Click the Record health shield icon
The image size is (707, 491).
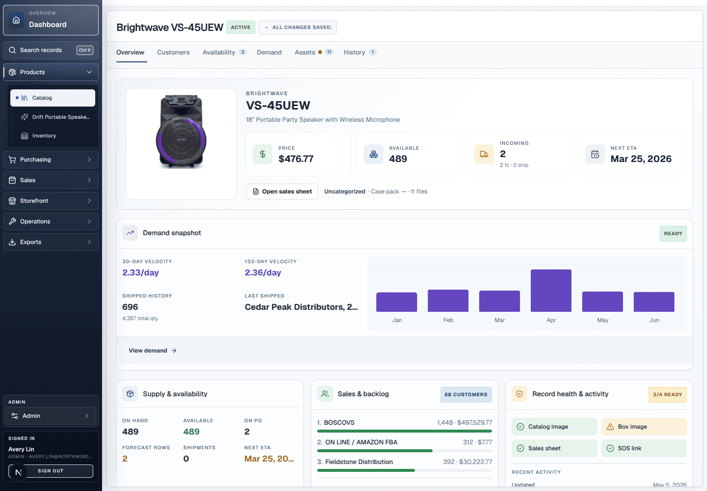519,394
